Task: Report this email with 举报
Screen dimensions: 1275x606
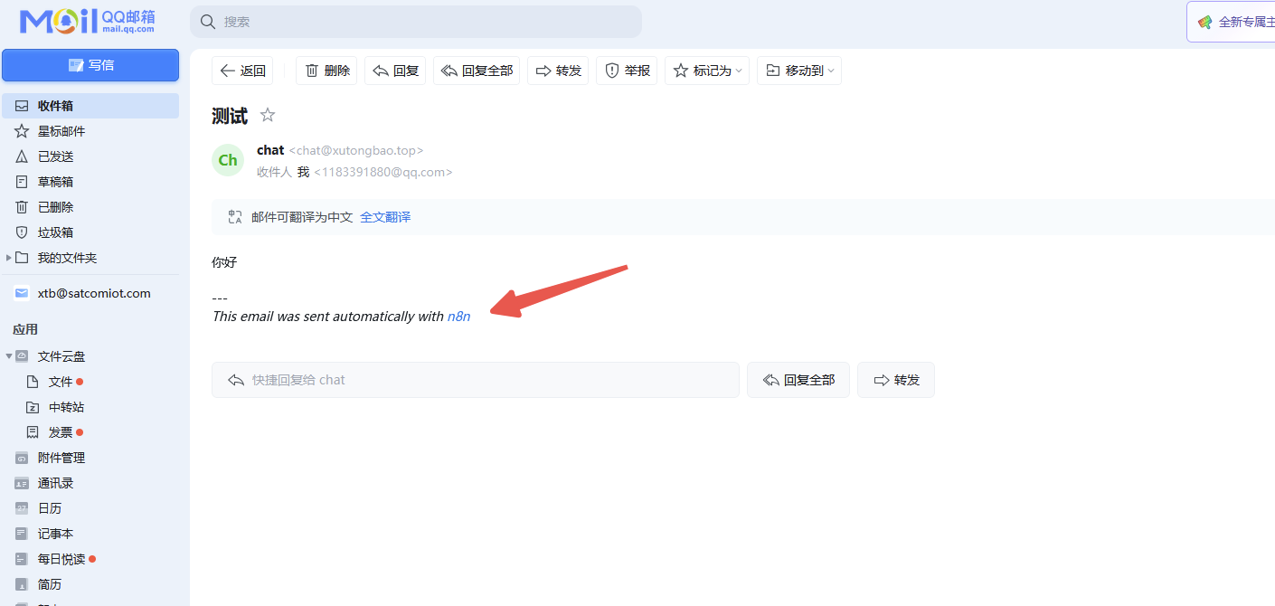Action: [627, 71]
